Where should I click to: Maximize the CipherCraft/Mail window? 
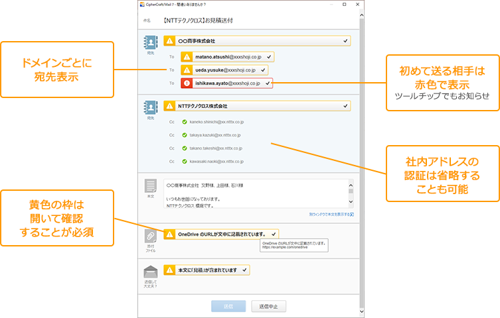(345, 5)
